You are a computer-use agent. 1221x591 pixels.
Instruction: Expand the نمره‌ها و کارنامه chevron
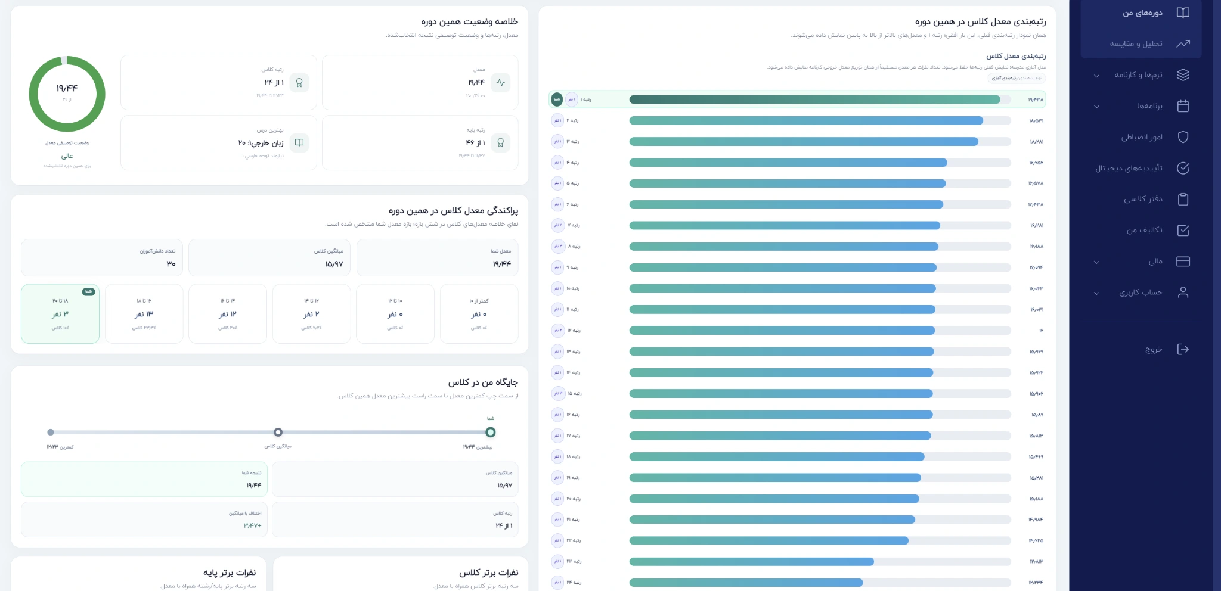(1096, 76)
